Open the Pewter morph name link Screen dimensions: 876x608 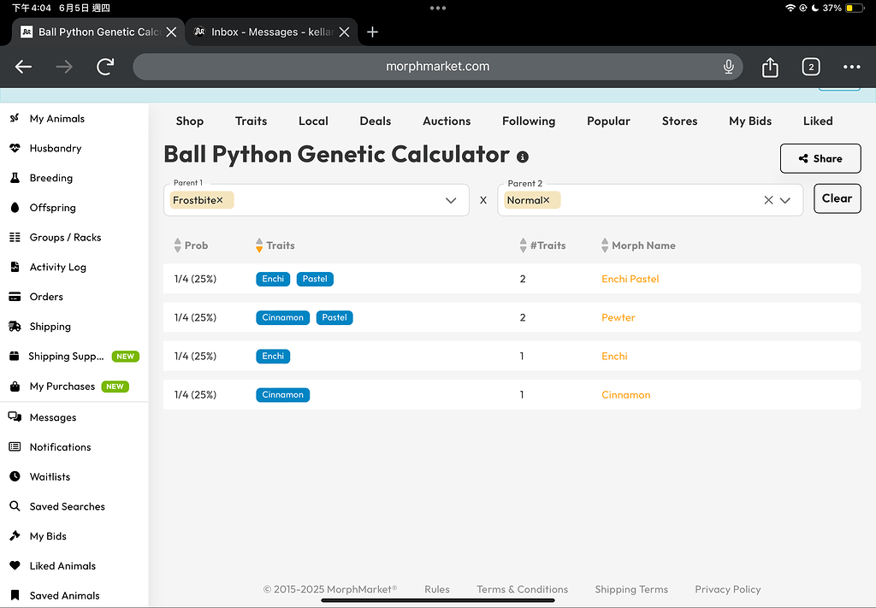(x=618, y=317)
